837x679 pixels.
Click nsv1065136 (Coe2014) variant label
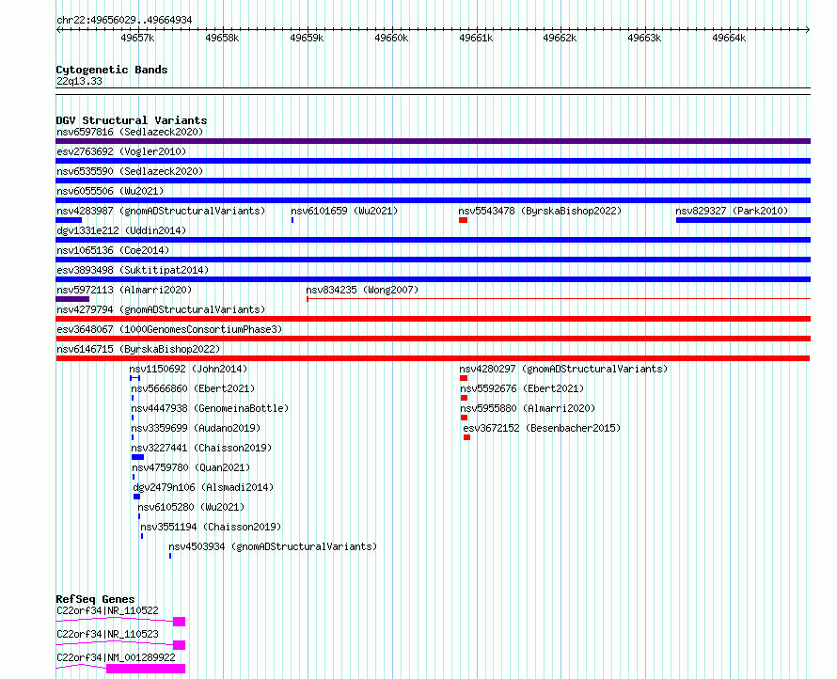tap(113, 250)
